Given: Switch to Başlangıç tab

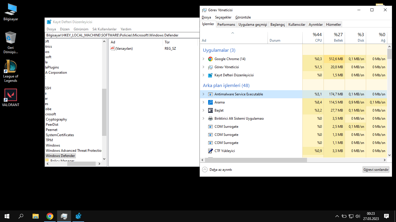Looking at the screenshot, I should pyautogui.click(x=278, y=25).
